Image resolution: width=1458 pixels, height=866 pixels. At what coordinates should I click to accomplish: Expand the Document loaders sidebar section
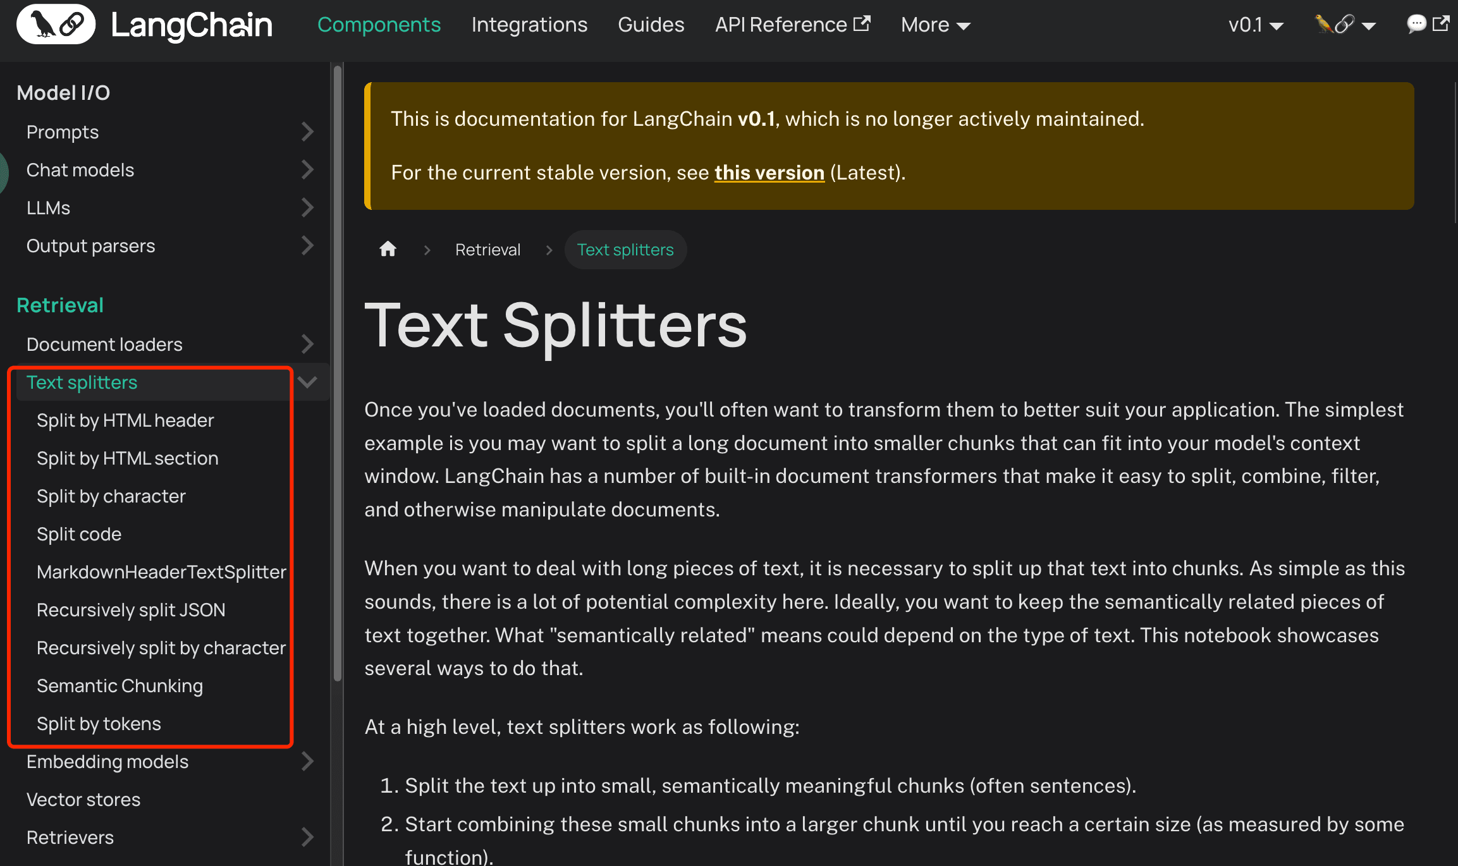point(307,344)
